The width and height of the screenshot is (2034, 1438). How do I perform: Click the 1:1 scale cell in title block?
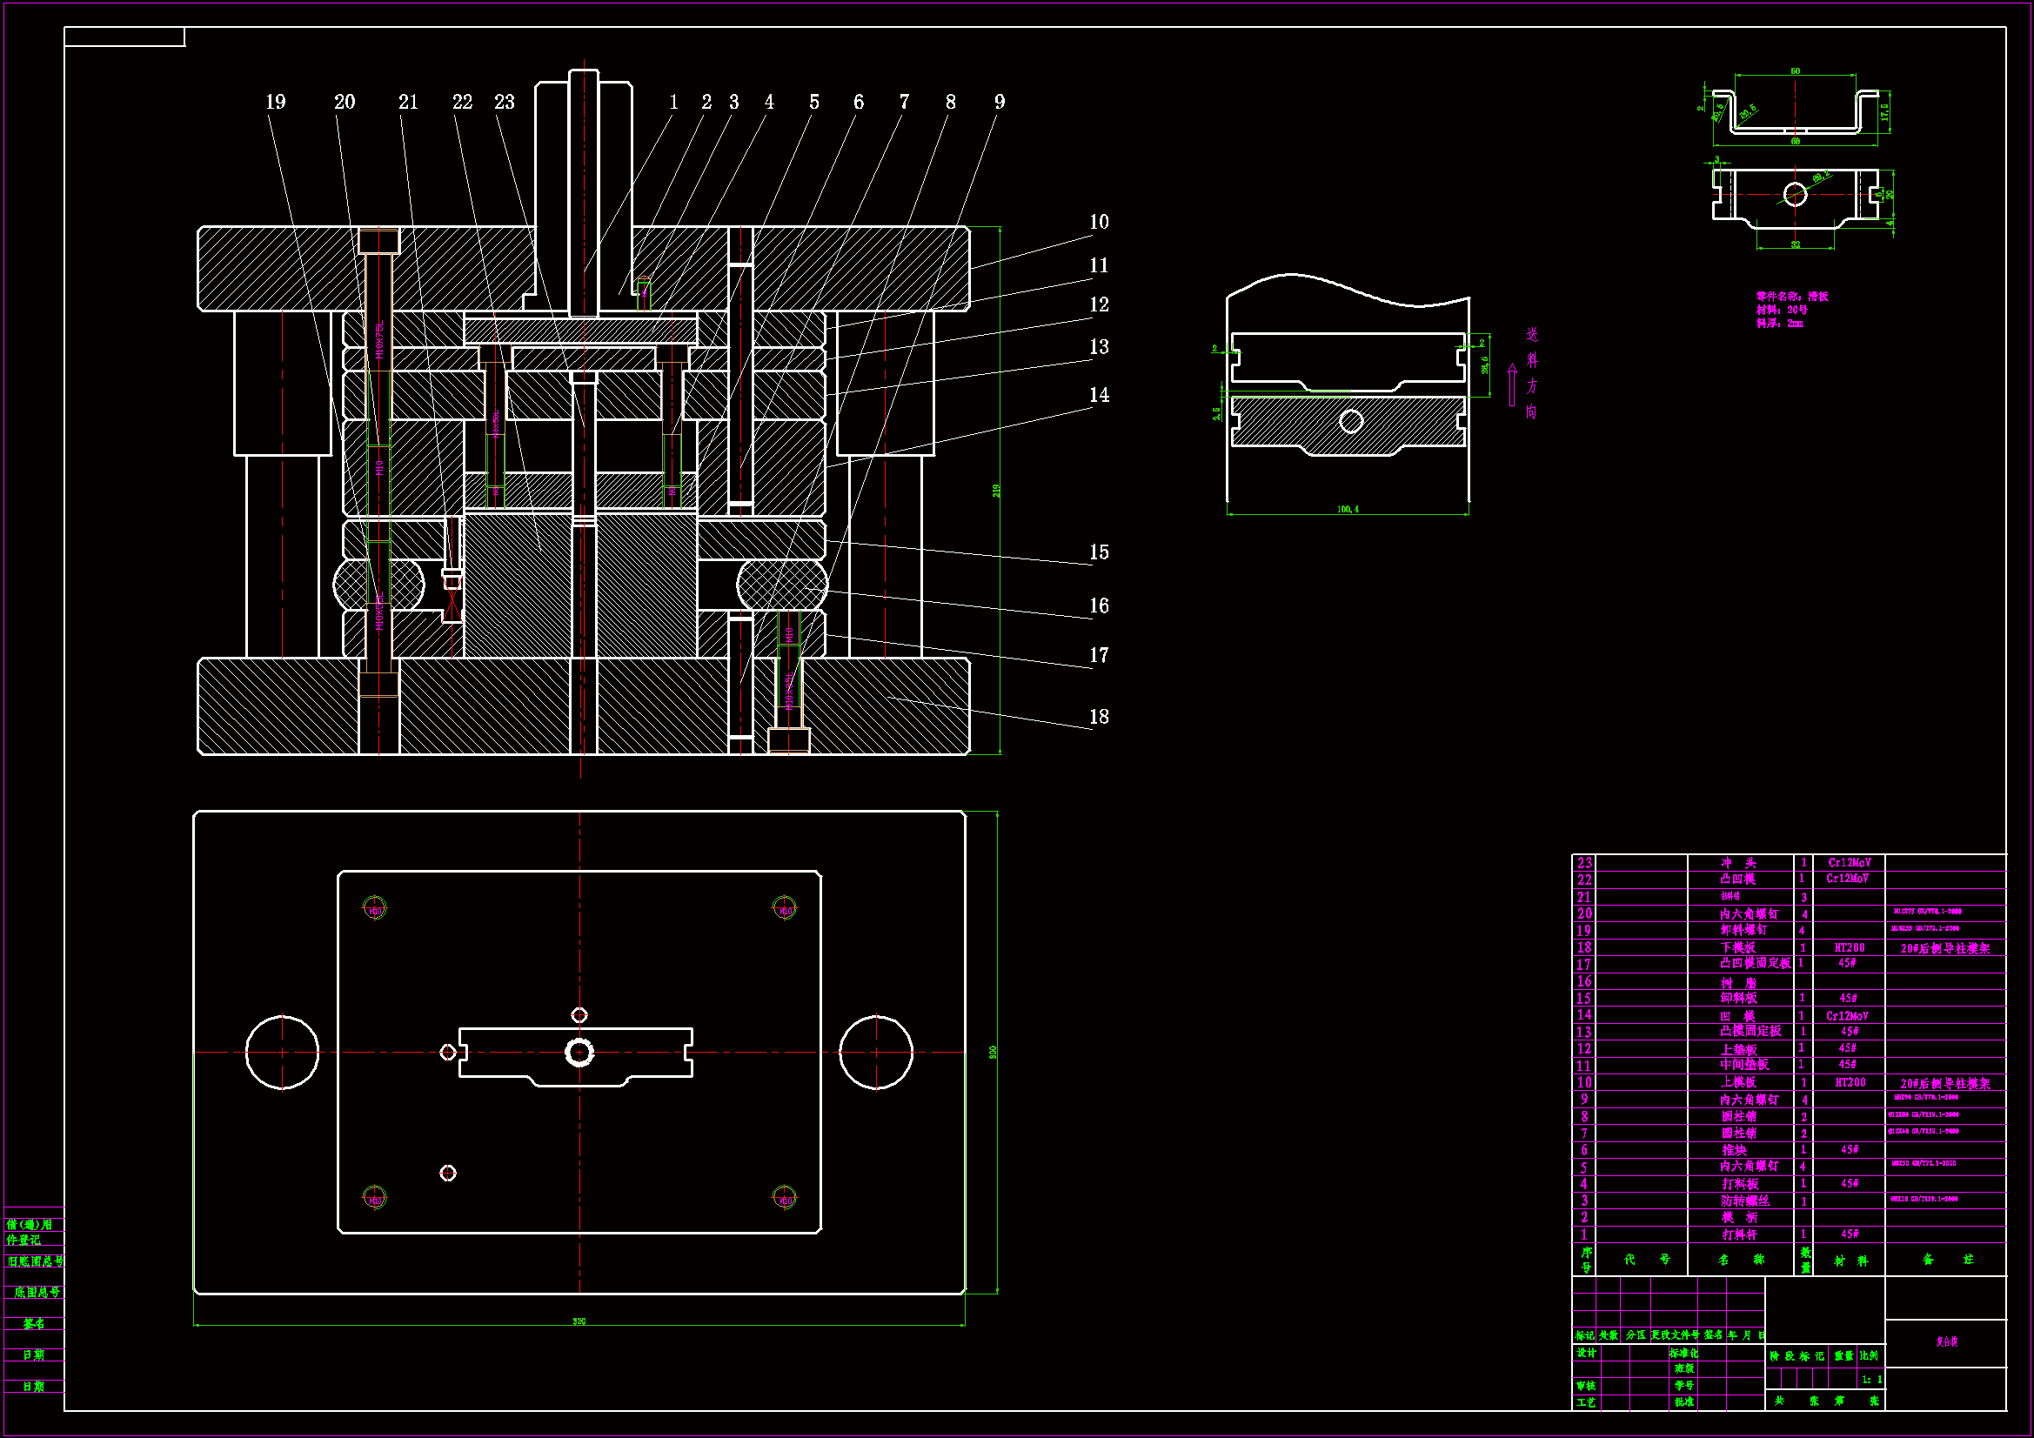1871,1380
